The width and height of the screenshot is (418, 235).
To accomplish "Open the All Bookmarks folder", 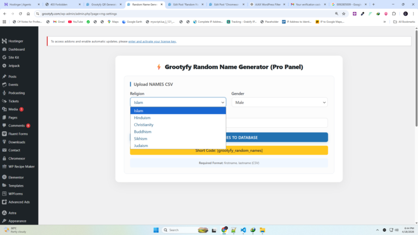I will point(404,22).
